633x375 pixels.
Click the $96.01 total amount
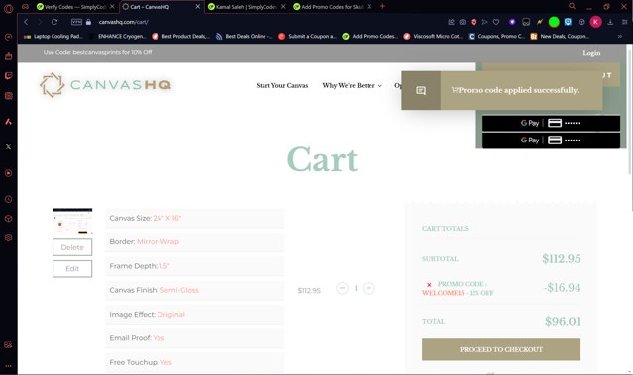[563, 321]
